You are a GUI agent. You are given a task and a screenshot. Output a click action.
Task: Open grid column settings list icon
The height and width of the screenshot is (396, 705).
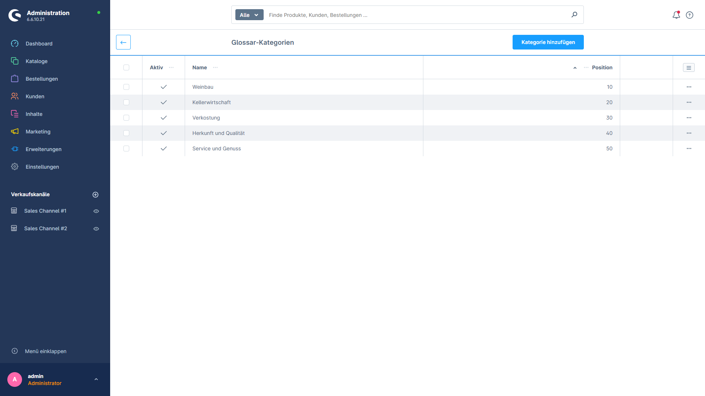(689, 67)
